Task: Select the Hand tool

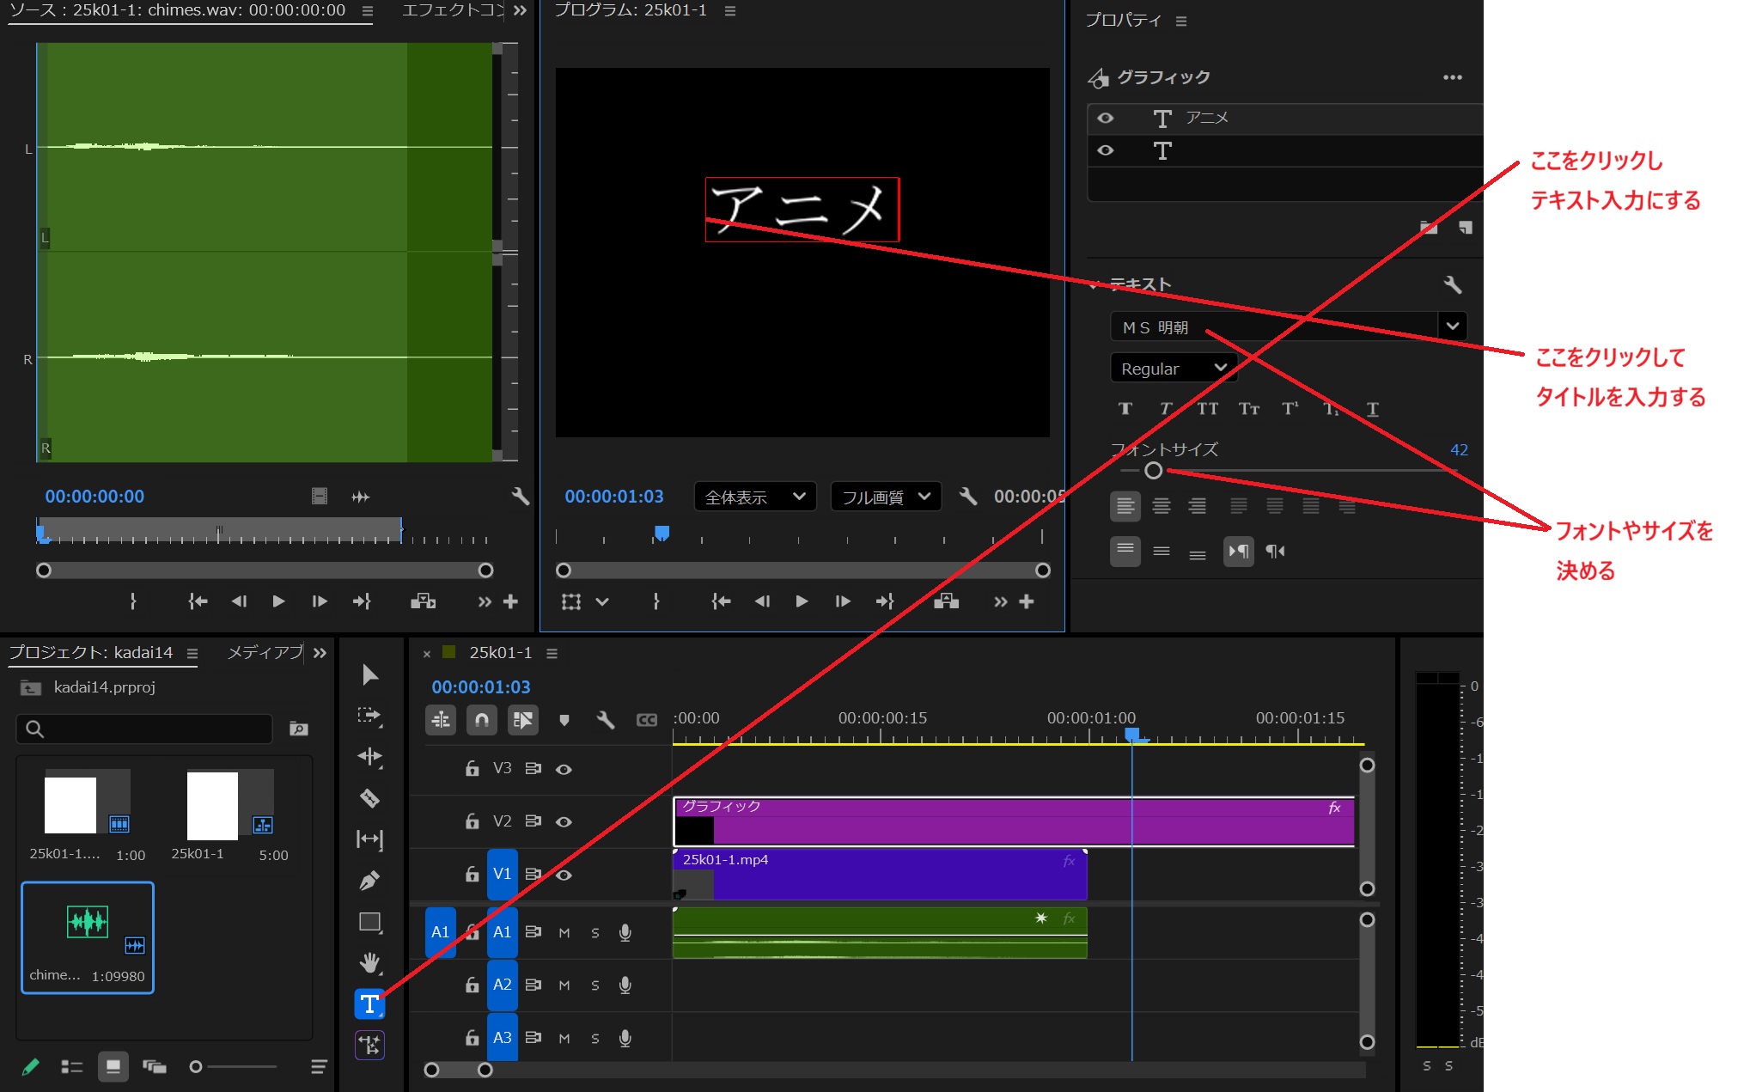Action: click(369, 963)
